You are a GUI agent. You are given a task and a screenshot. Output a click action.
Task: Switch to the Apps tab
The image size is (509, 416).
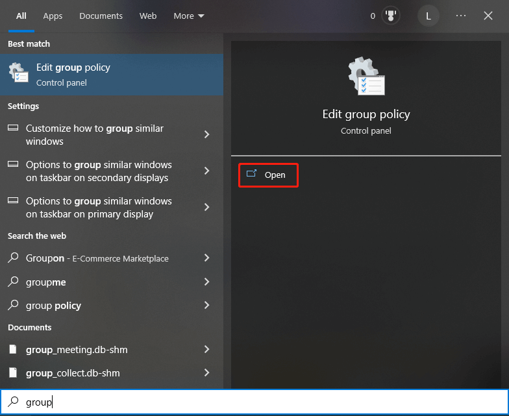[x=53, y=16]
